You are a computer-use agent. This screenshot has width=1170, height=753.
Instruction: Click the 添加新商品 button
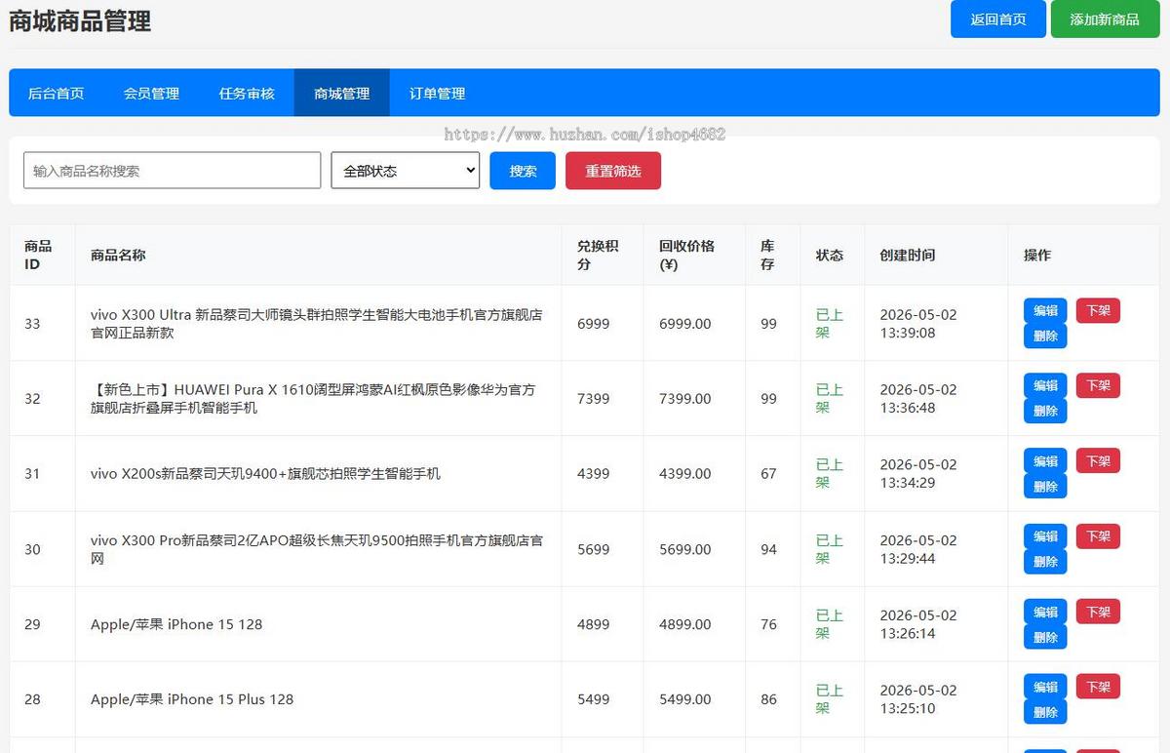pos(1105,19)
